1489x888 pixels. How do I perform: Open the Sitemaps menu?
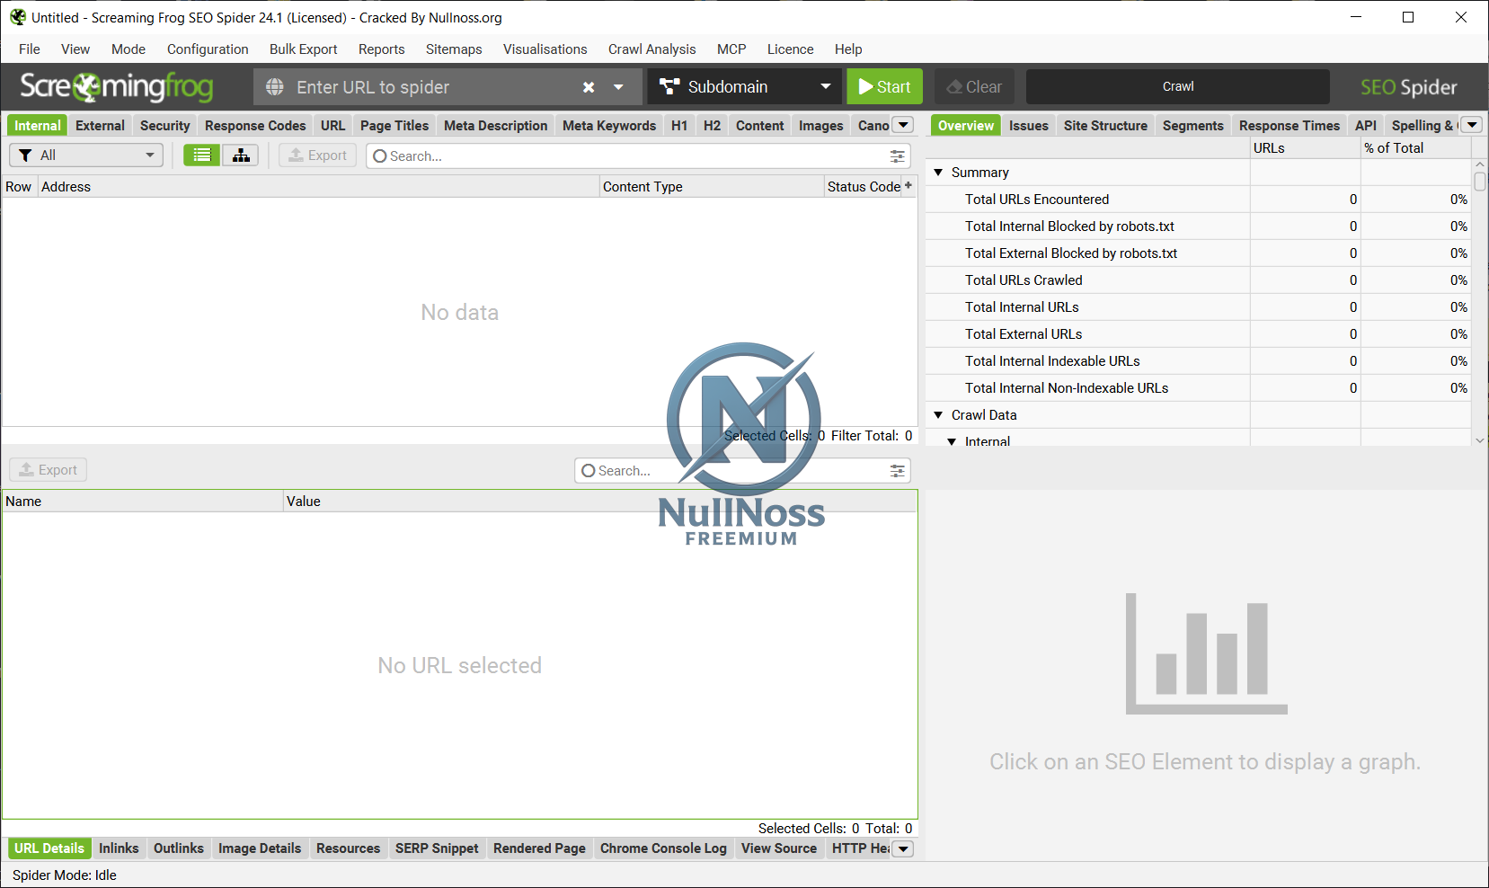(454, 49)
